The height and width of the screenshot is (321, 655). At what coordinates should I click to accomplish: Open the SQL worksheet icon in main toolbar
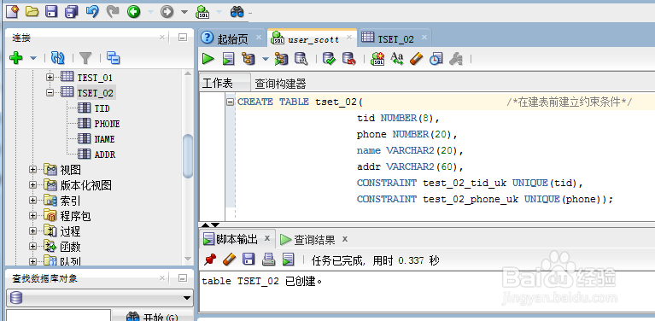coord(202,12)
